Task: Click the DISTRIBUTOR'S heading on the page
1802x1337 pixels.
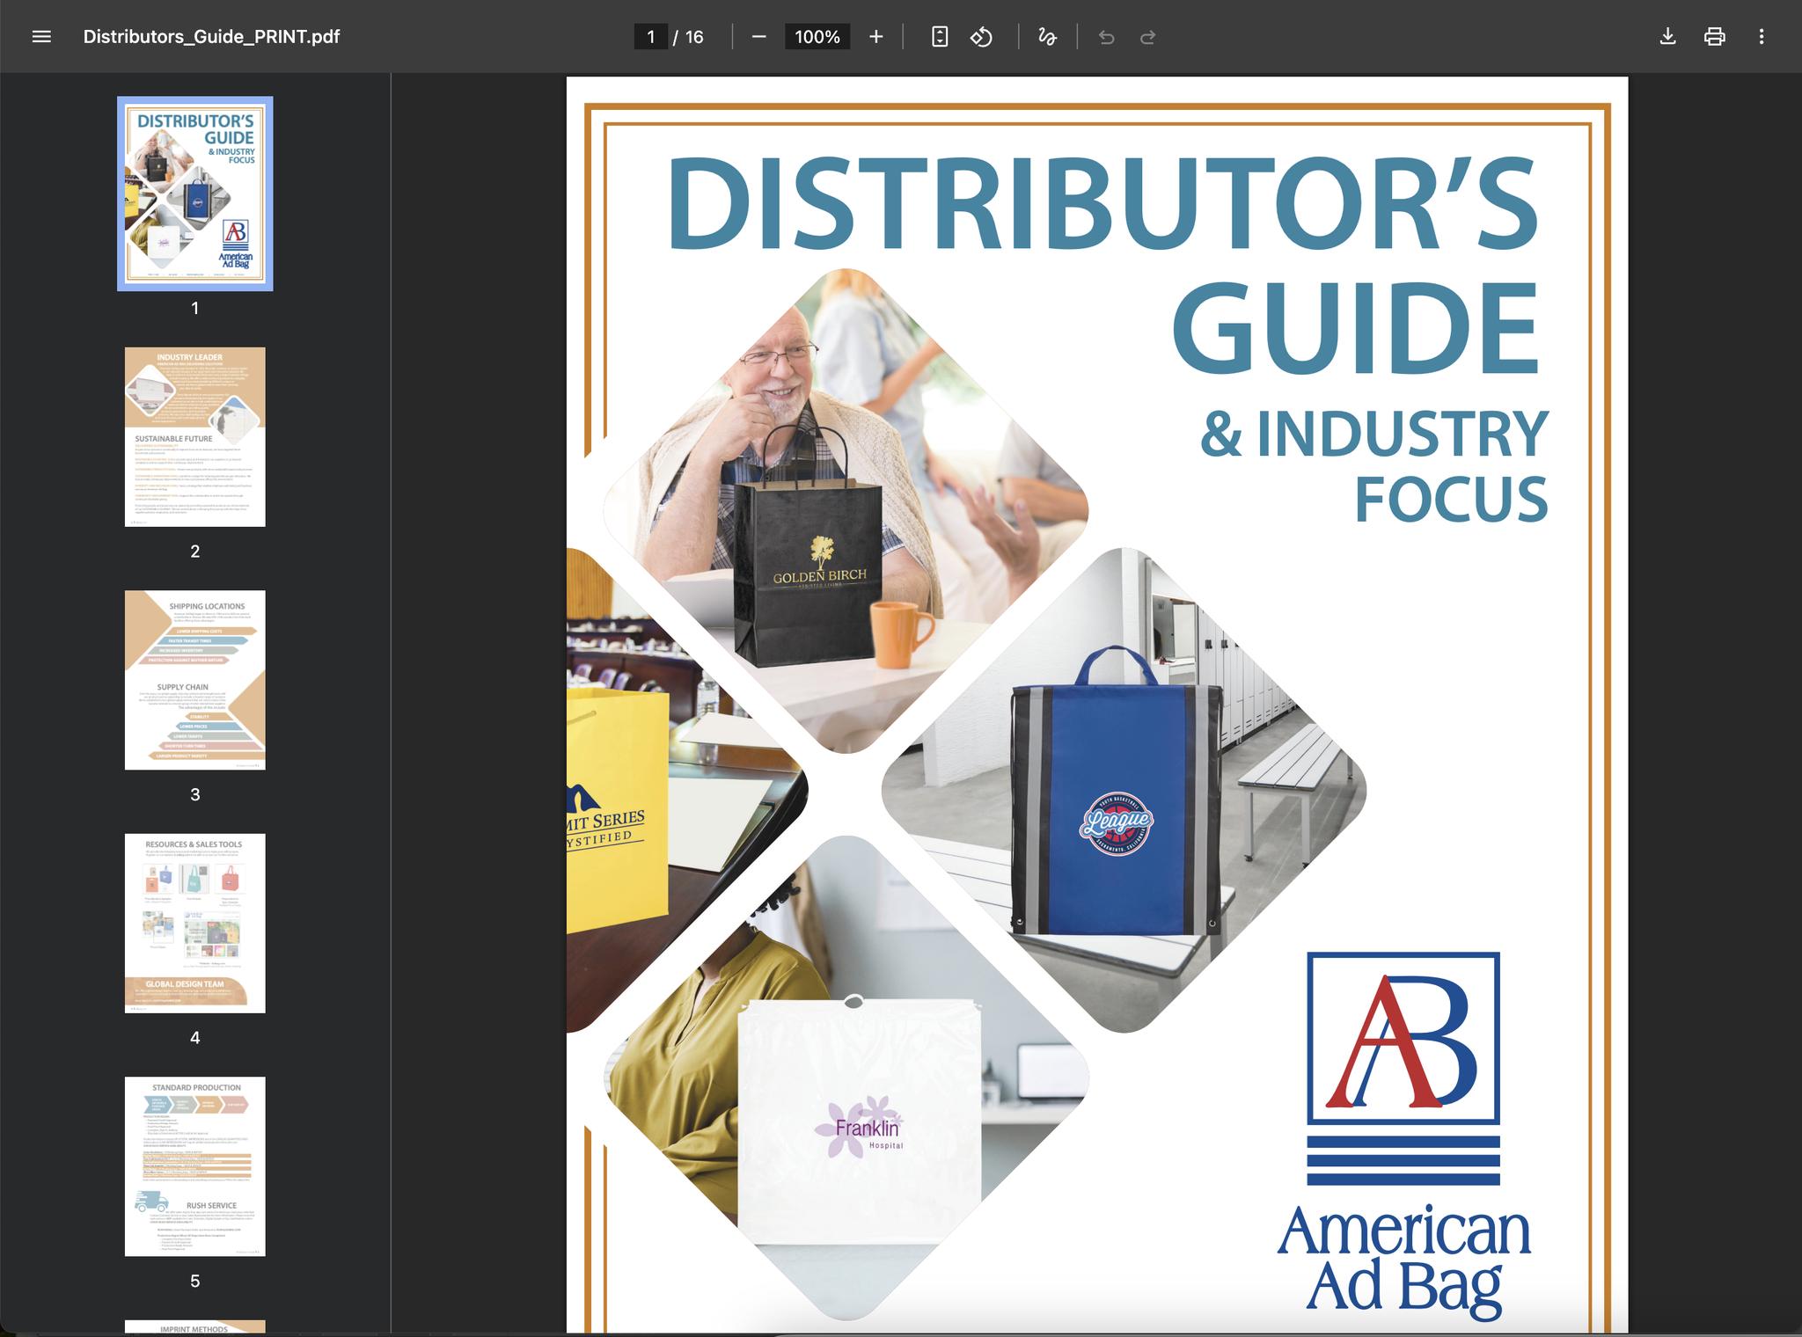Action: click(1103, 204)
